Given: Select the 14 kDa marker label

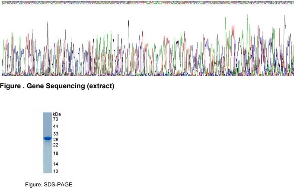Looking at the screenshot, I should (x=55, y=164).
